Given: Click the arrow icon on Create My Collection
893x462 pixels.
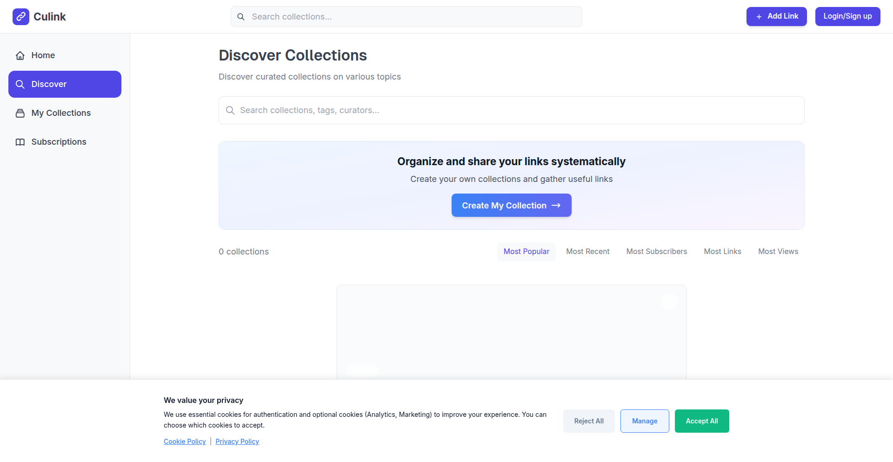Looking at the screenshot, I should (x=556, y=205).
